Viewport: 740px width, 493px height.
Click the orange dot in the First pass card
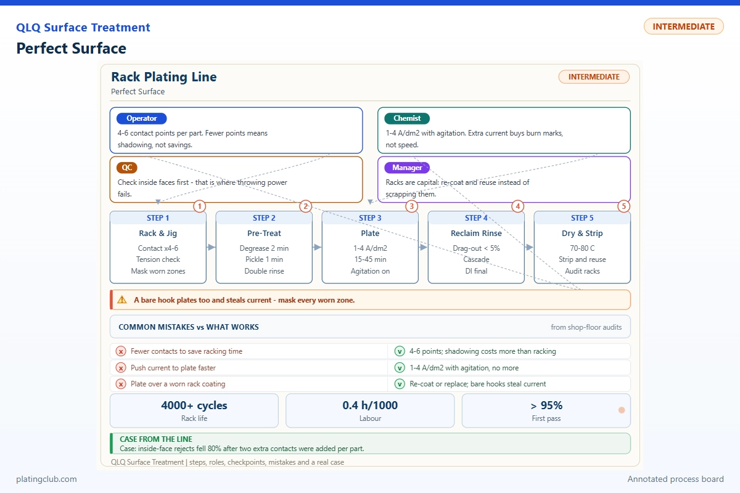622,410
